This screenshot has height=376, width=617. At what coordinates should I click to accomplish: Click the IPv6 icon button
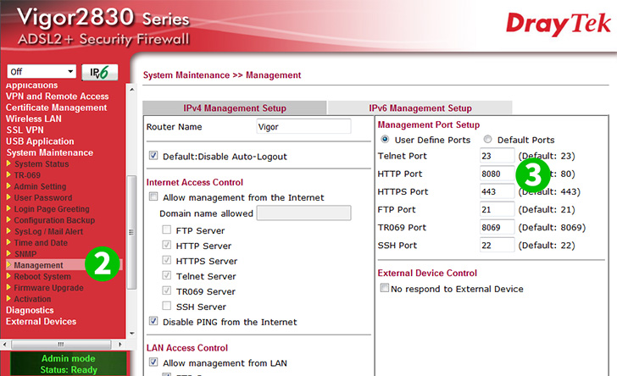click(99, 72)
